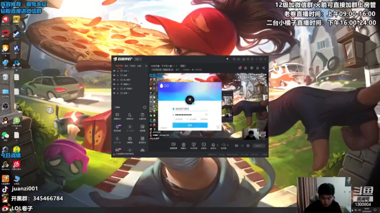
Task: Open the 歌词助手 tool in the toolbox
Action: [142, 140]
